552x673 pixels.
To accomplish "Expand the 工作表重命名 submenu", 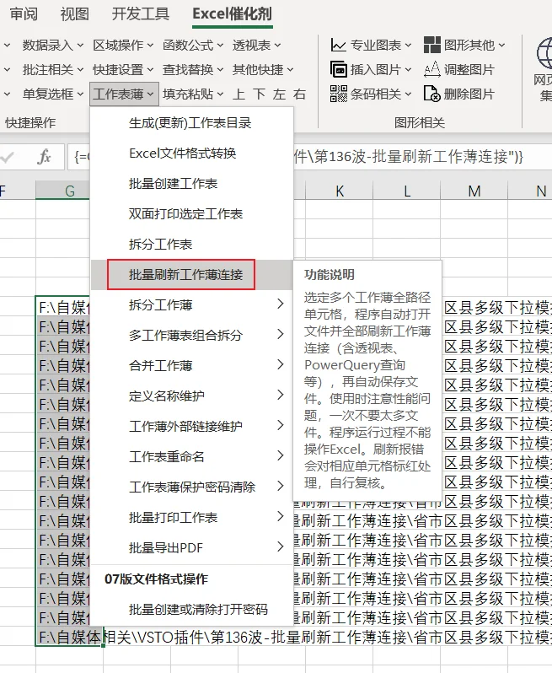I will click(x=192, y=456).
